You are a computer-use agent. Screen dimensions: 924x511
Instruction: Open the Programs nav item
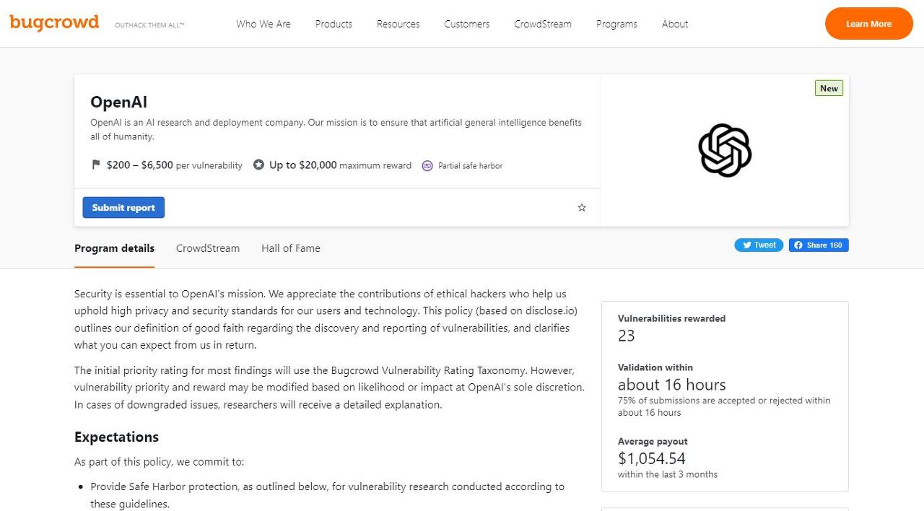point(616,24)
